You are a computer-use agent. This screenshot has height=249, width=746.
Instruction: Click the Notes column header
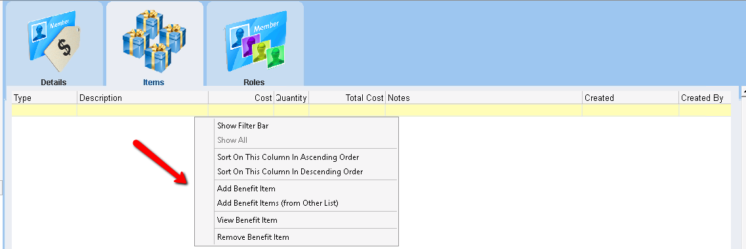(484, 98)
